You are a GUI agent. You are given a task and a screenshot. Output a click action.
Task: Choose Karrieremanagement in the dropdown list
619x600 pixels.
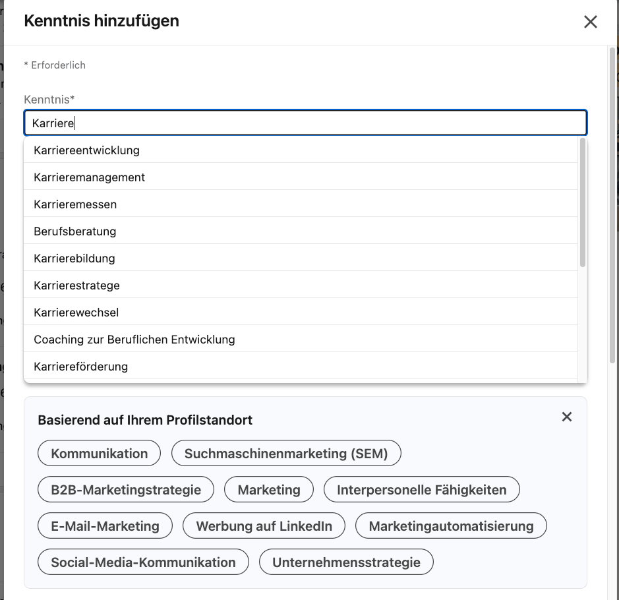pyautogui.click(x=90, y=177)
